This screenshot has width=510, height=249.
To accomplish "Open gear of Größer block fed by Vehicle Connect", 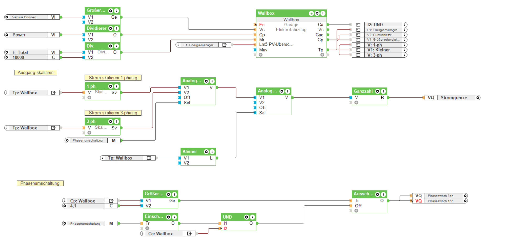I will 111,11.
